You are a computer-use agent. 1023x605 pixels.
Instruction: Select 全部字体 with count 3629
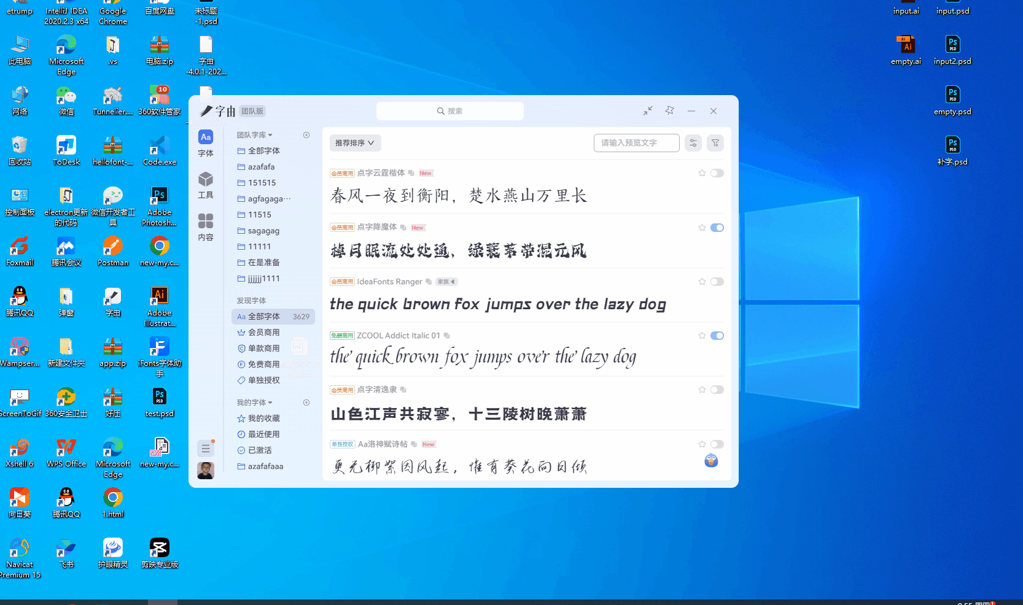point(273,317)
